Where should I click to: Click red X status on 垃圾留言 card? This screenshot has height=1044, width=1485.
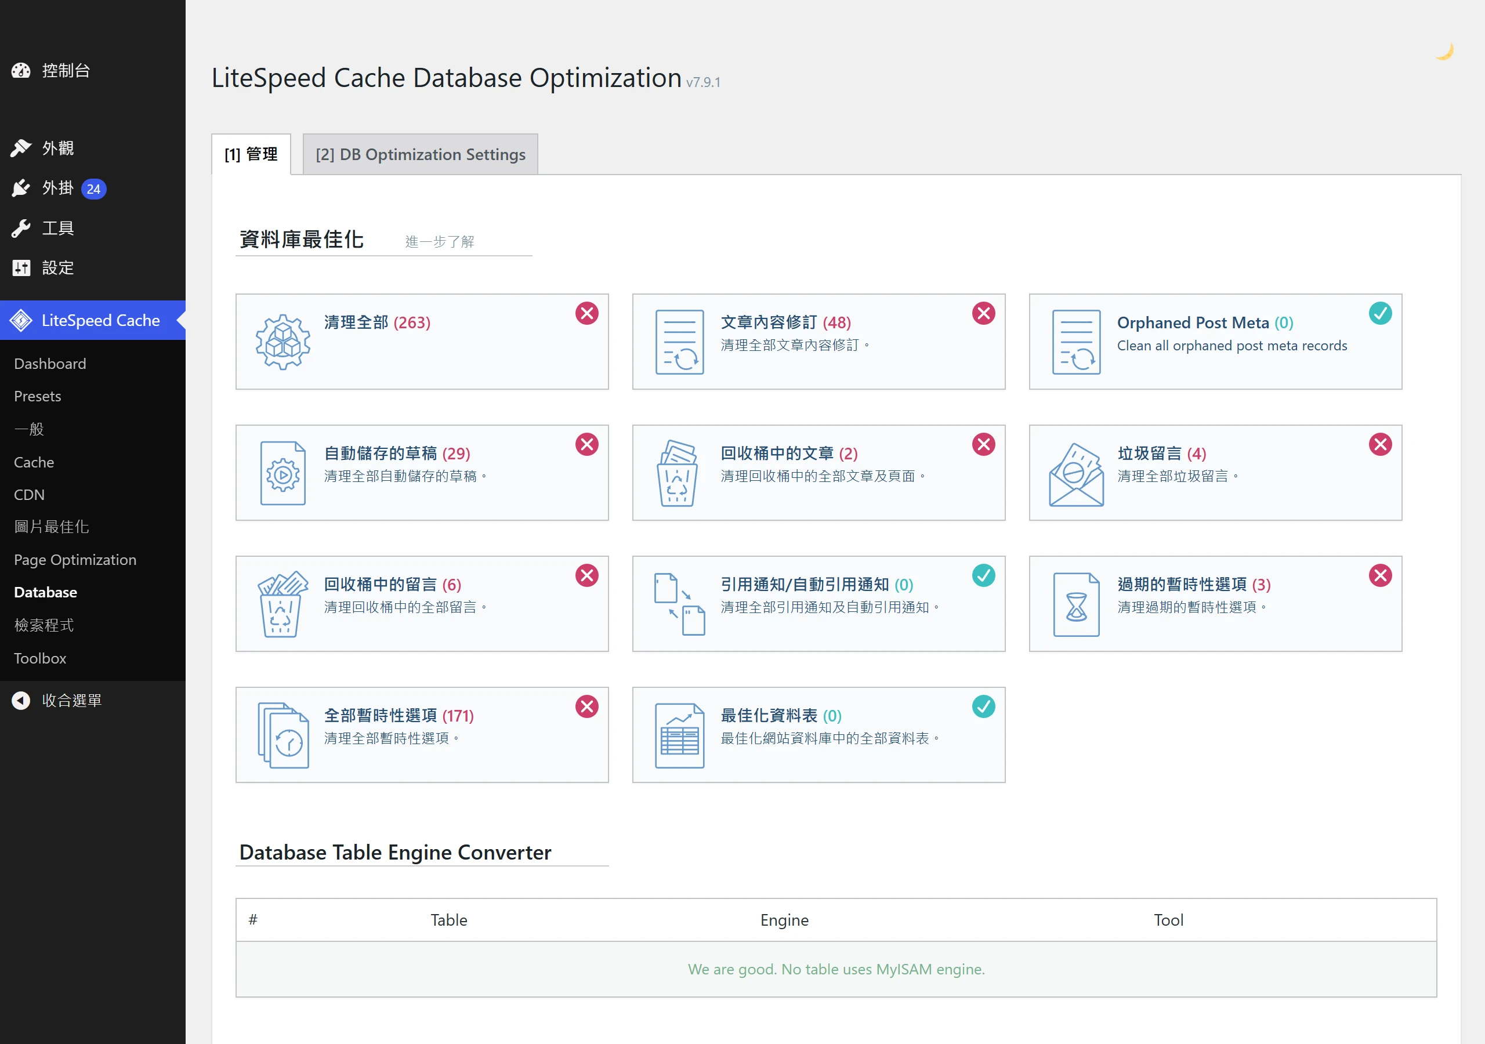(1380, 444)
